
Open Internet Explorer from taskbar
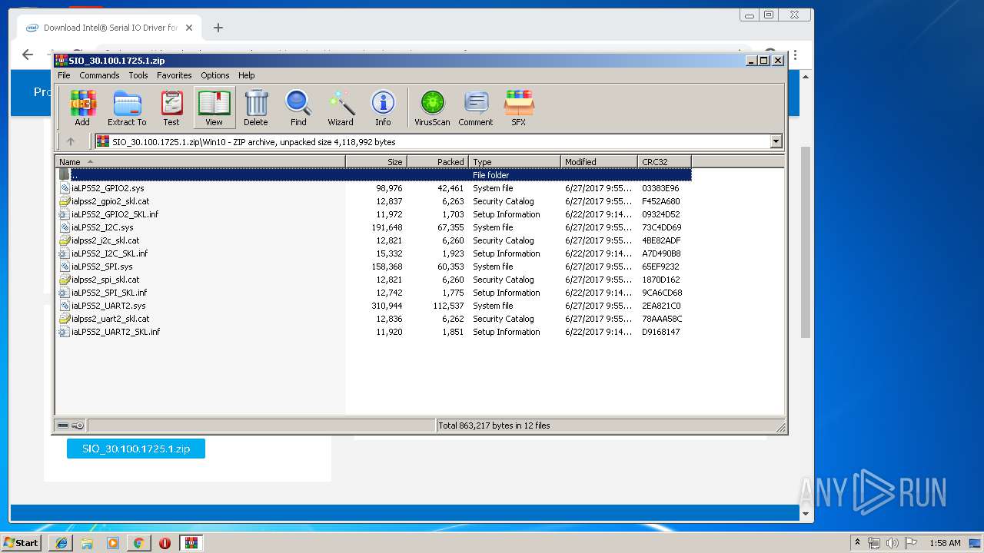[x=61, y=543]
